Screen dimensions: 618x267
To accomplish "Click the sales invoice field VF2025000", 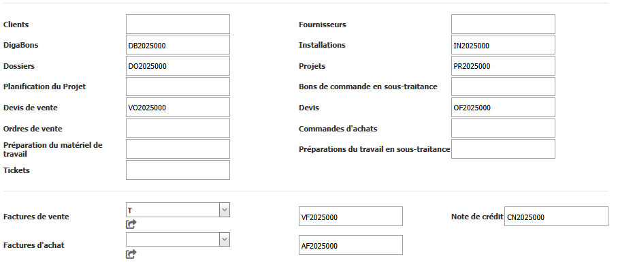I will pos(351,217).
